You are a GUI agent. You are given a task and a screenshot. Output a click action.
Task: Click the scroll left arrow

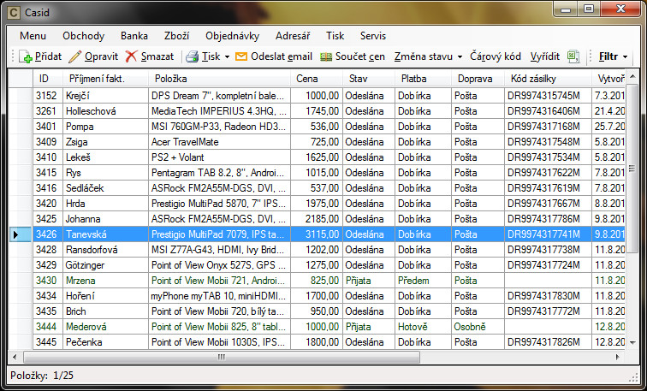15,357
